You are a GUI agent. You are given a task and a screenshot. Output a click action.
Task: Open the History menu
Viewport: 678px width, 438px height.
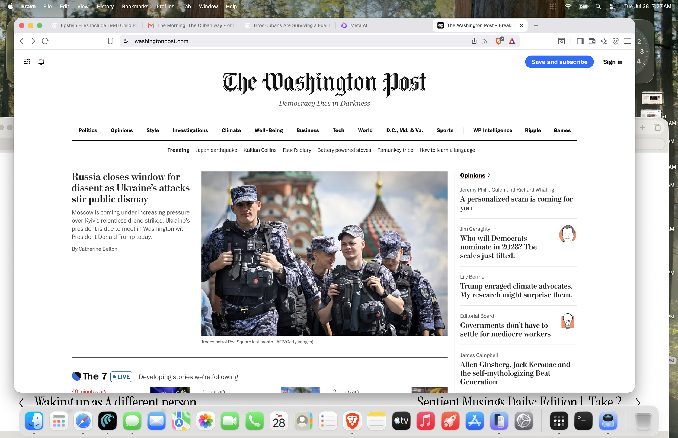click(x=105, y=6)
